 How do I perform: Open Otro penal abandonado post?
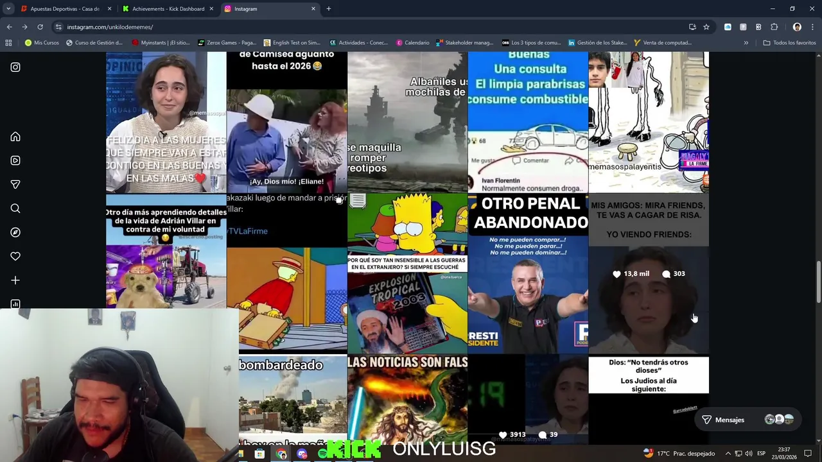tap(528, 273)
